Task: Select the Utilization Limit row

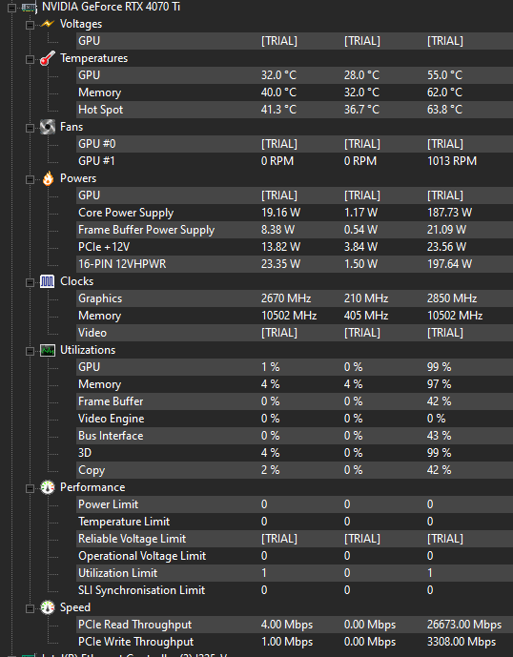Action: (x=295, y=573)
